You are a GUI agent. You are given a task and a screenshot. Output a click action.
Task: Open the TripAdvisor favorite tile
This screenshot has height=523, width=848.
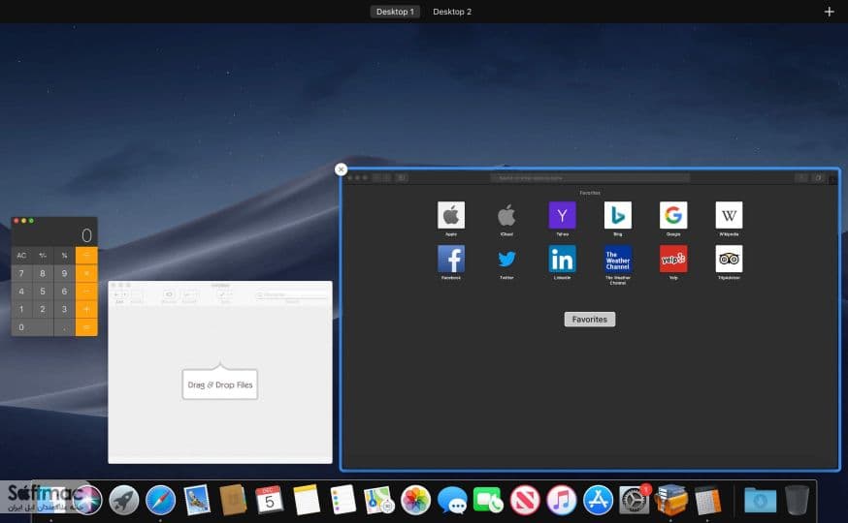pos(729,259)
